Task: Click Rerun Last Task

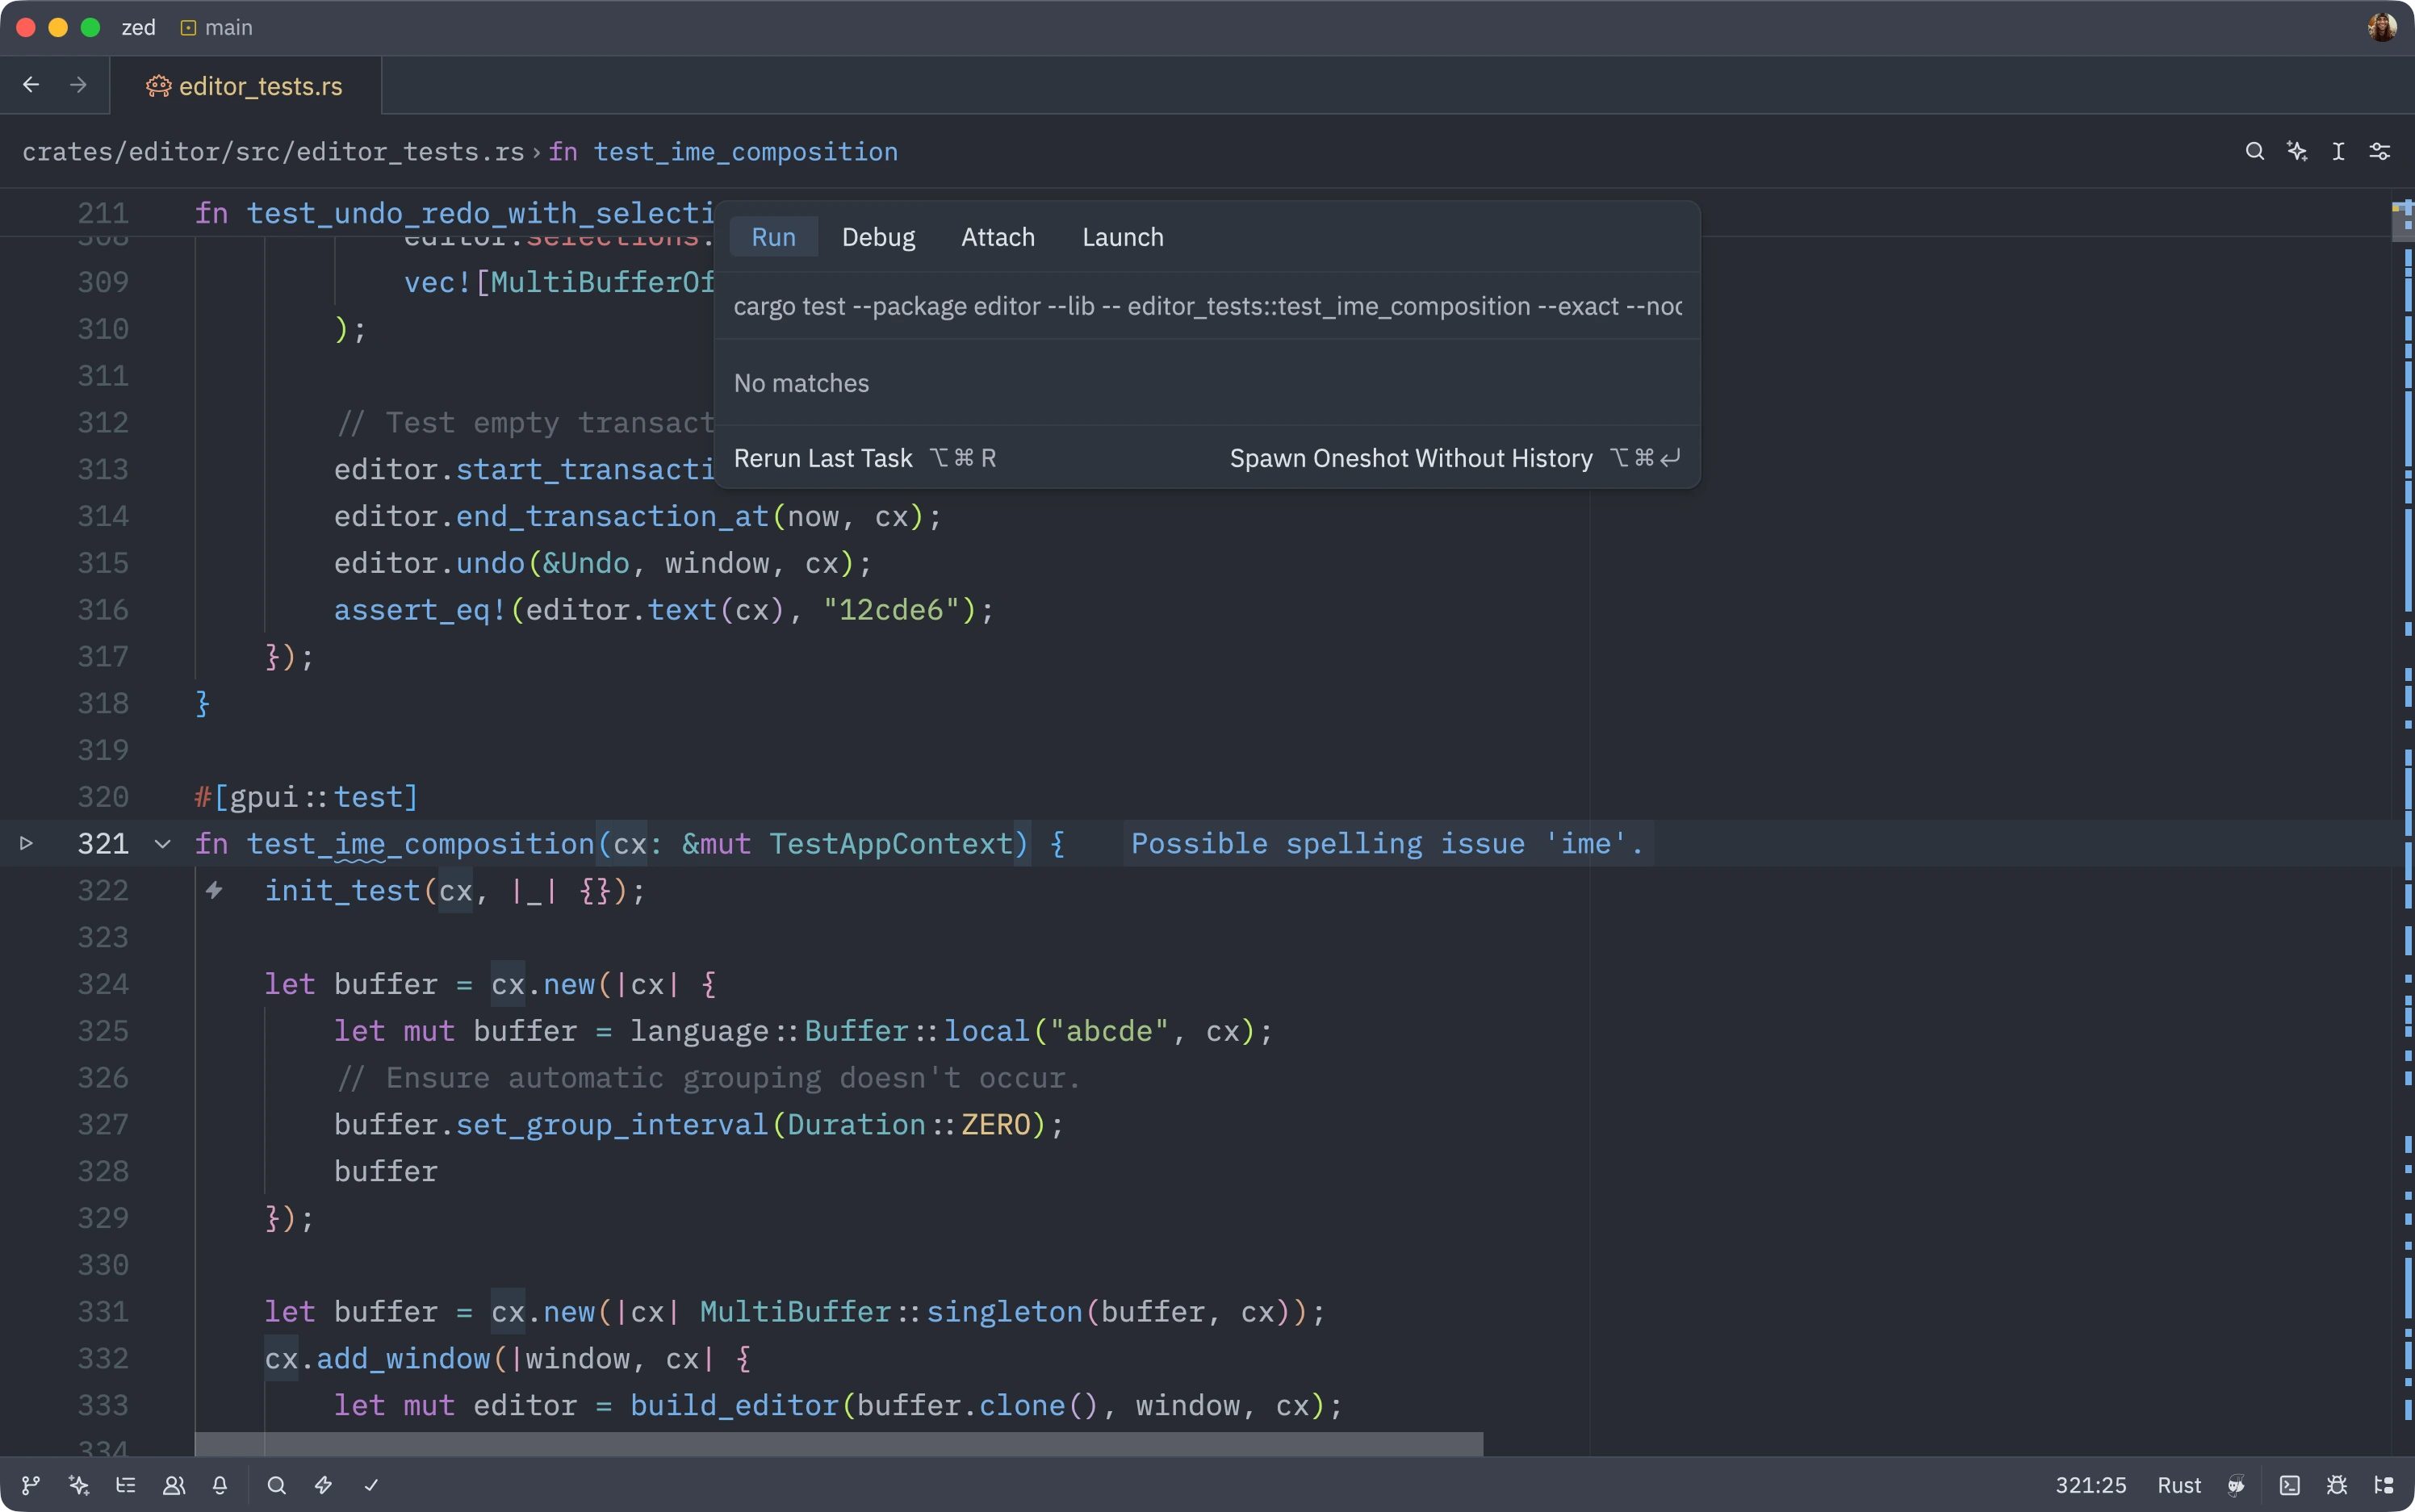Action: point(822,458)
